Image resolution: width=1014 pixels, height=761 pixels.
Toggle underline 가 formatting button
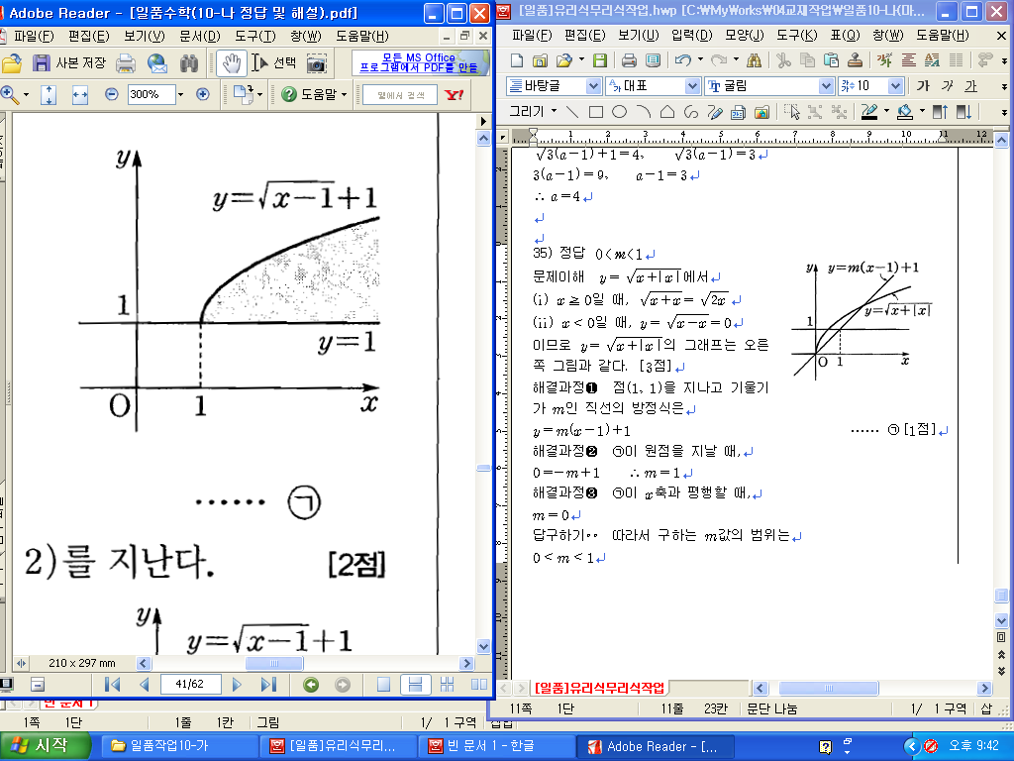click(970, 86)
